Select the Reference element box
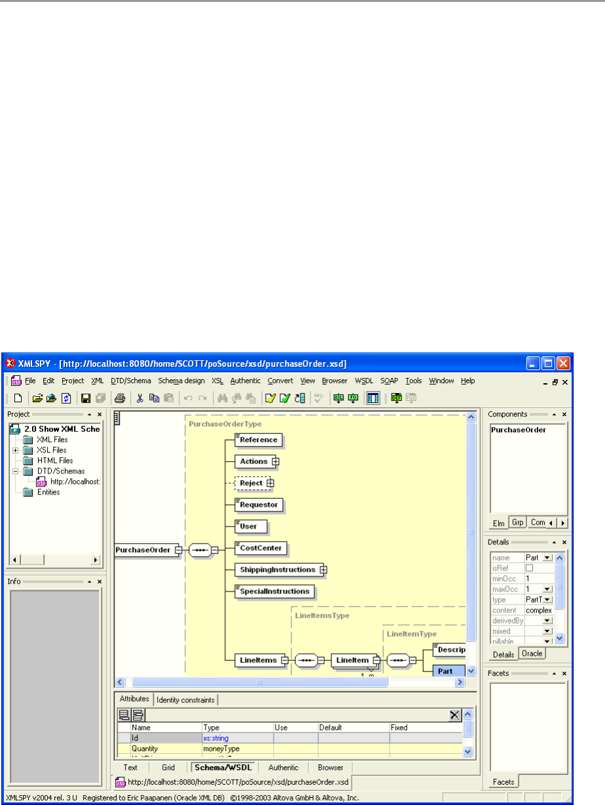This screenshot has height=805, width=605. tap(258, 440)
